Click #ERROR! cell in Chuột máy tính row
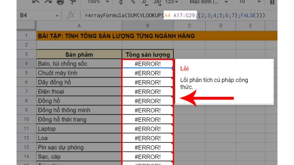The width and height of the screenshot is (294, 165). [148, 73]
